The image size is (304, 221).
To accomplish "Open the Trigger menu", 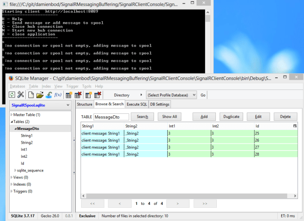I will pos(72,86).
